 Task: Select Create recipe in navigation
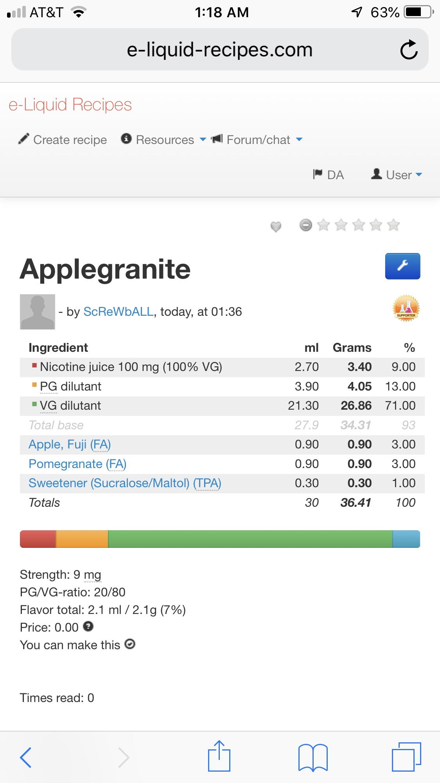pos(63,140)
